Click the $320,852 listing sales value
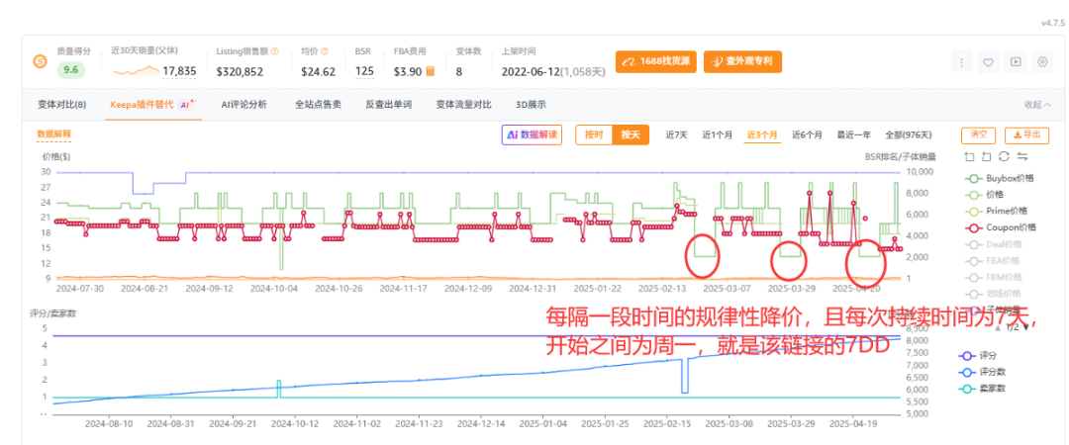Viewport: 1069px width, 445px height. (x=240, y=71)
